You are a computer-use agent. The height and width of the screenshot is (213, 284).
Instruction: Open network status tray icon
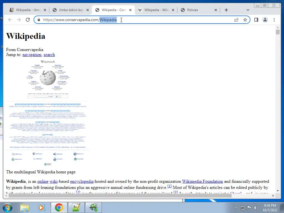242,208
